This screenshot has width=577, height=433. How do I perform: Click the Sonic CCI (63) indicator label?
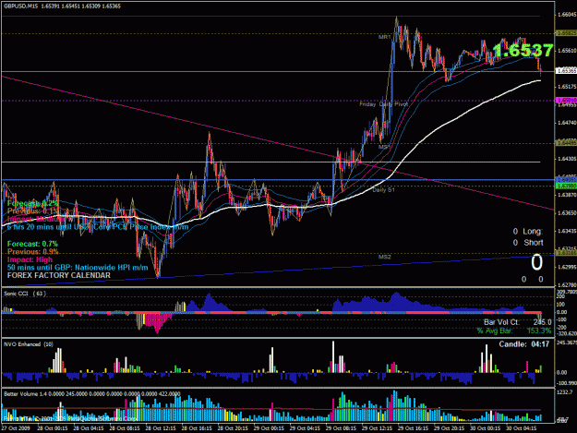[x=25, y=294]
